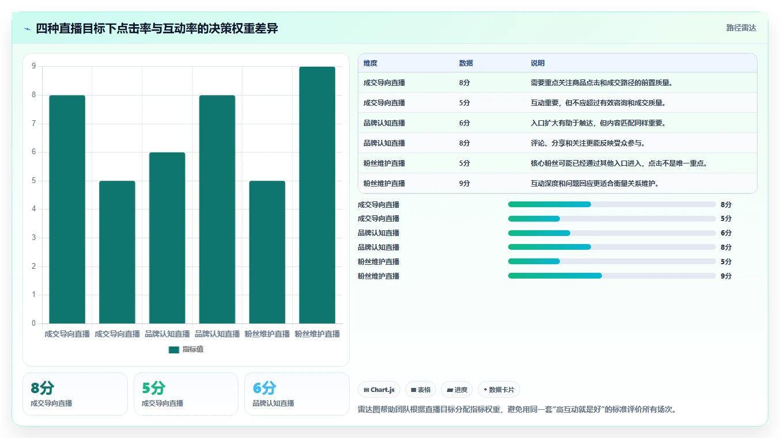
Task: Select the row about 核心粉丝可能已经通过其他入口进入
Action: click(557, 163)
